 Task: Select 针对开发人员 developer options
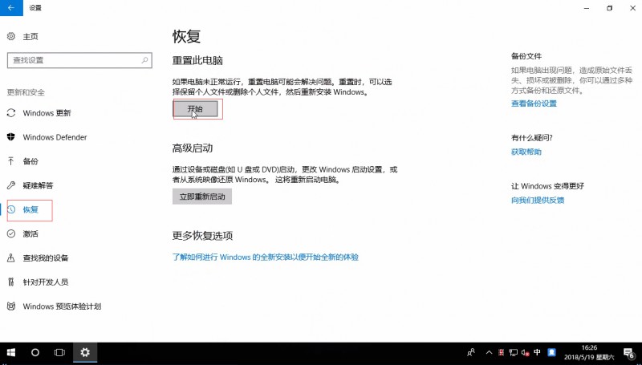38,282
